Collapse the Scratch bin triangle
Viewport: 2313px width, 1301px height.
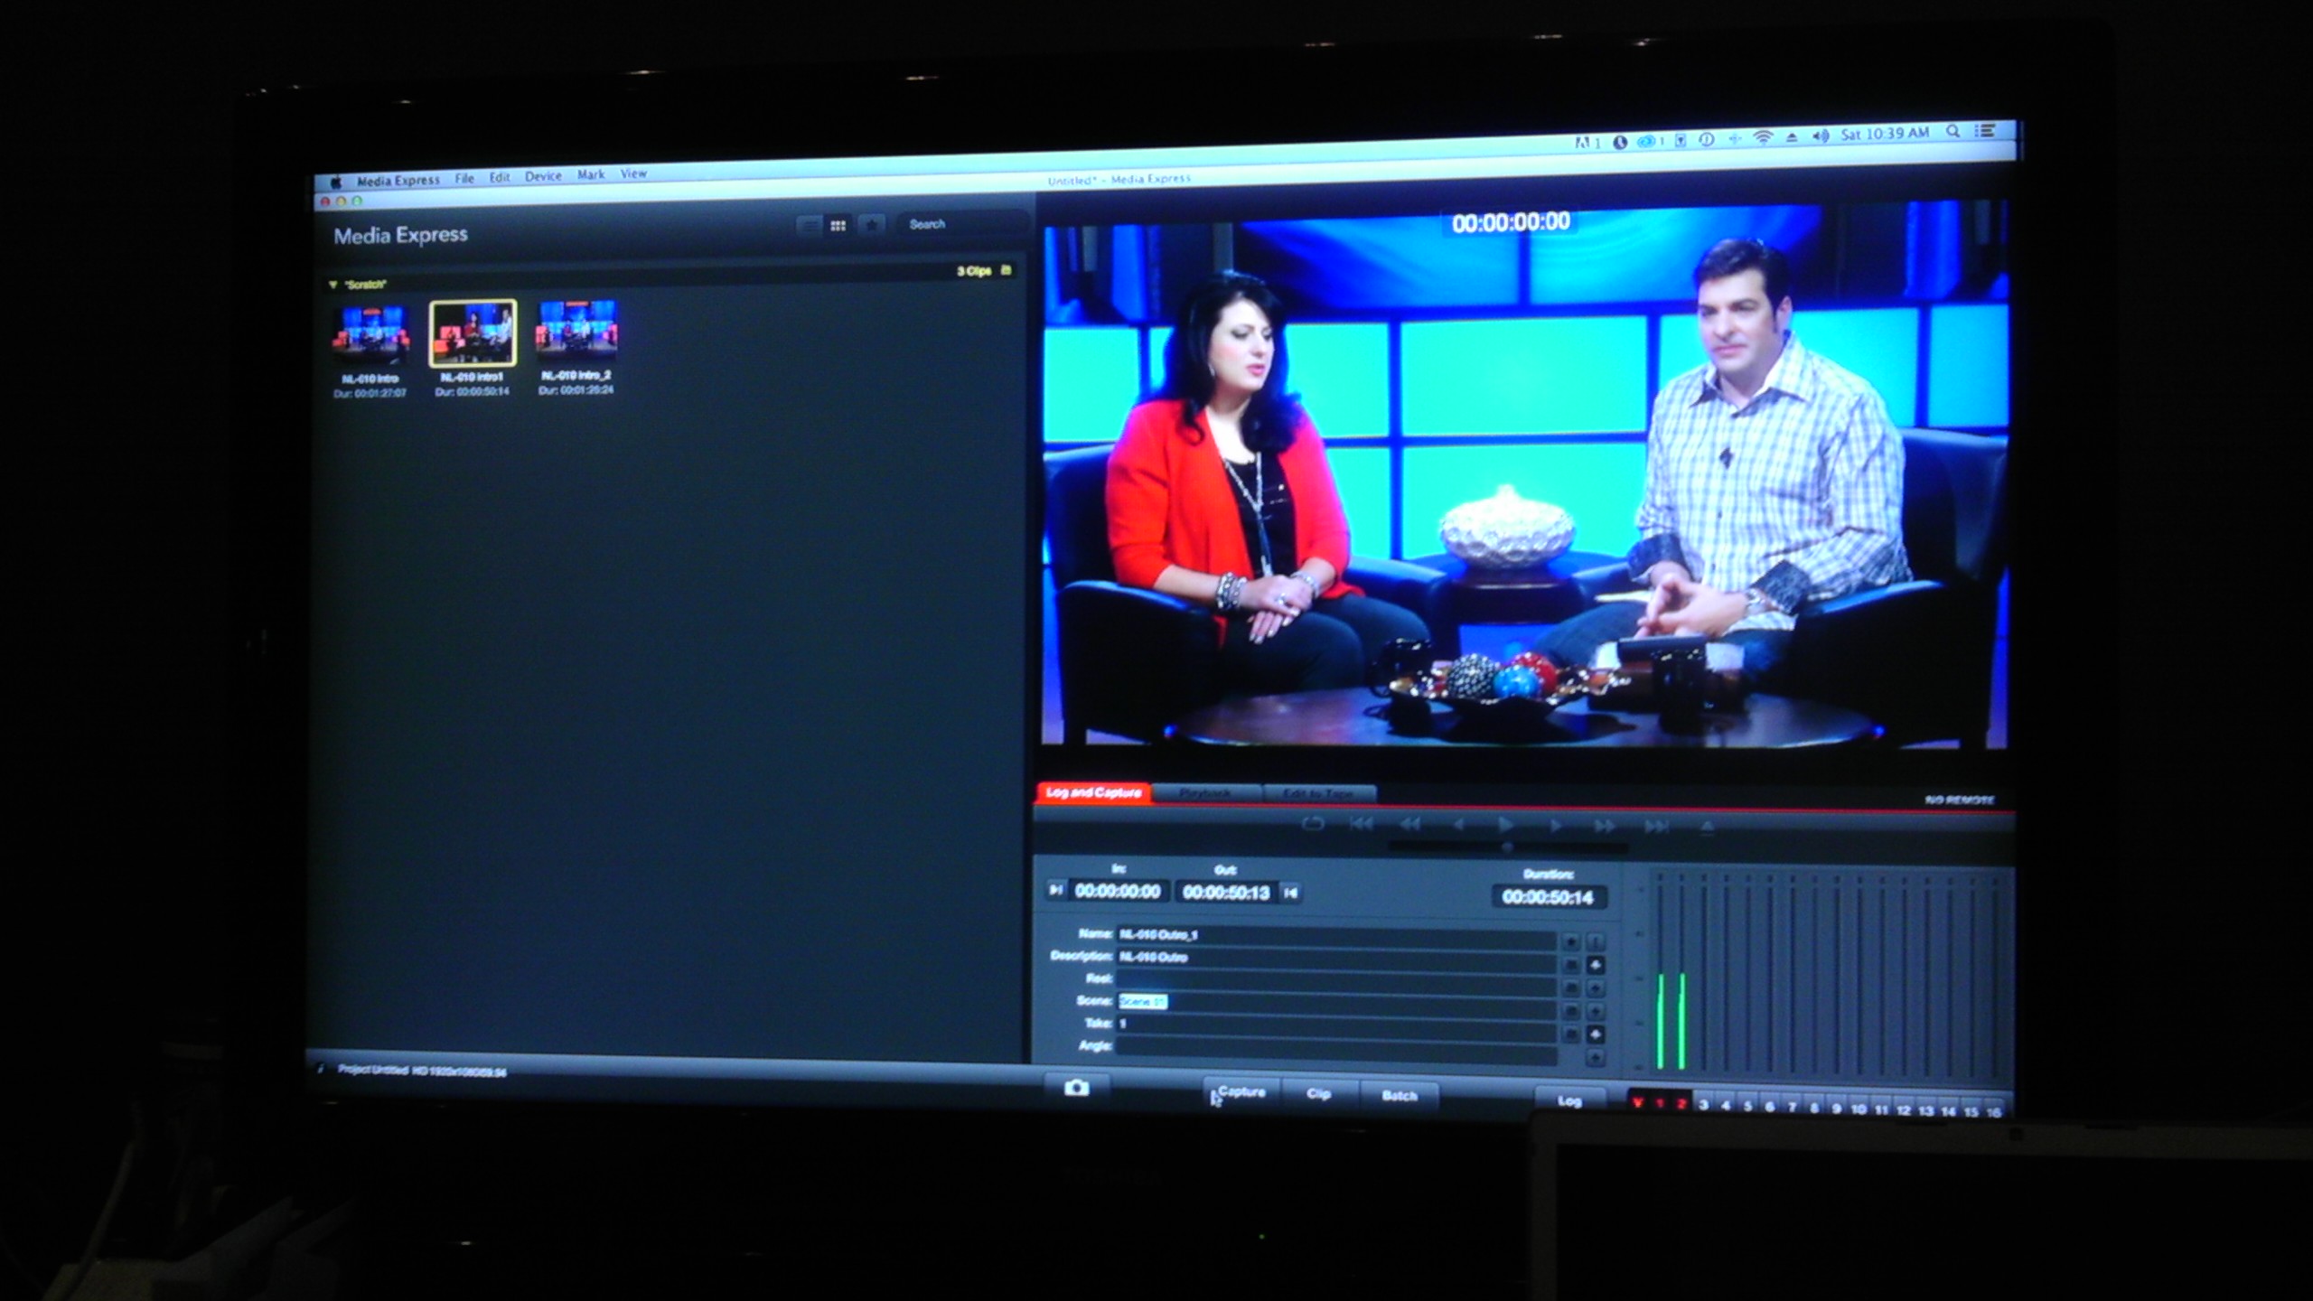(x=333, y=285)
